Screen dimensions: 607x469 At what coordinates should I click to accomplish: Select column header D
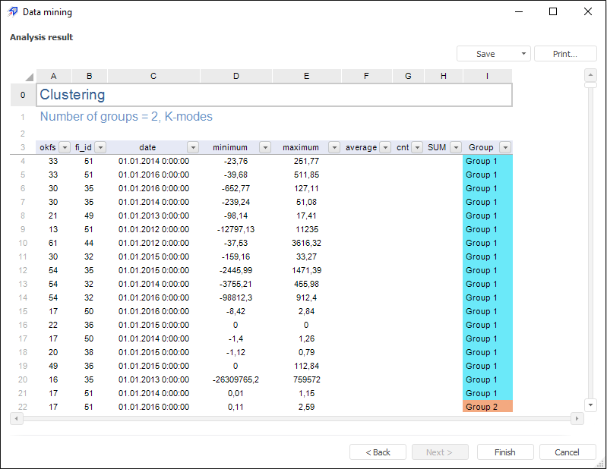(x=236, y=76)
